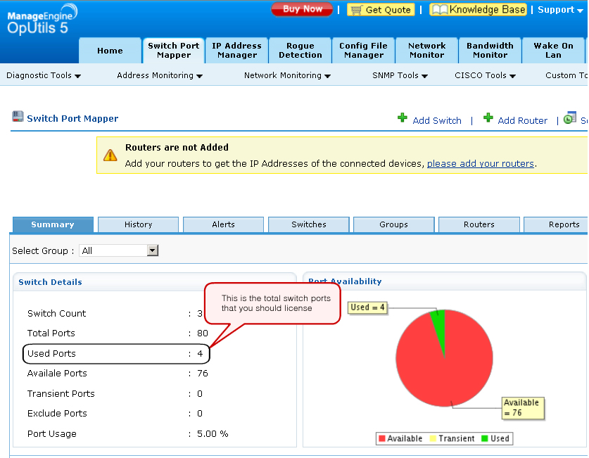The image size is (589, 458).
Task: Open the Routers sub-tab
Action: point(479,224)
